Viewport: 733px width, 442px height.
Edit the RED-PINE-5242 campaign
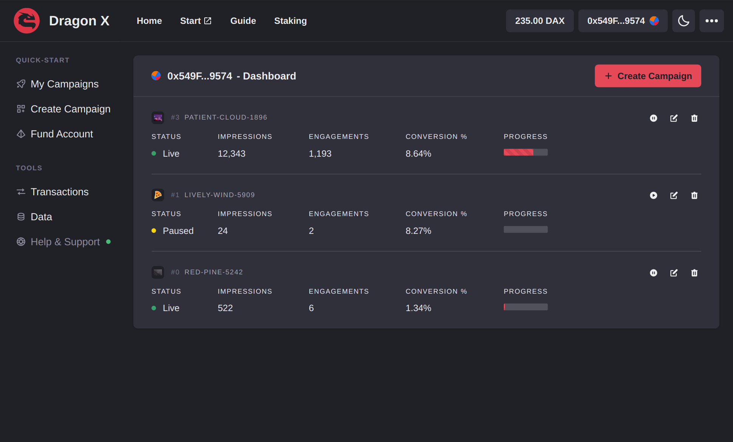[x=674, y=272]
